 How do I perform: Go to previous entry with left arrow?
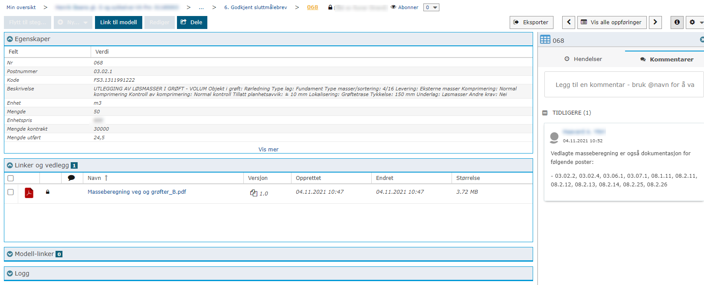point(569,22)
